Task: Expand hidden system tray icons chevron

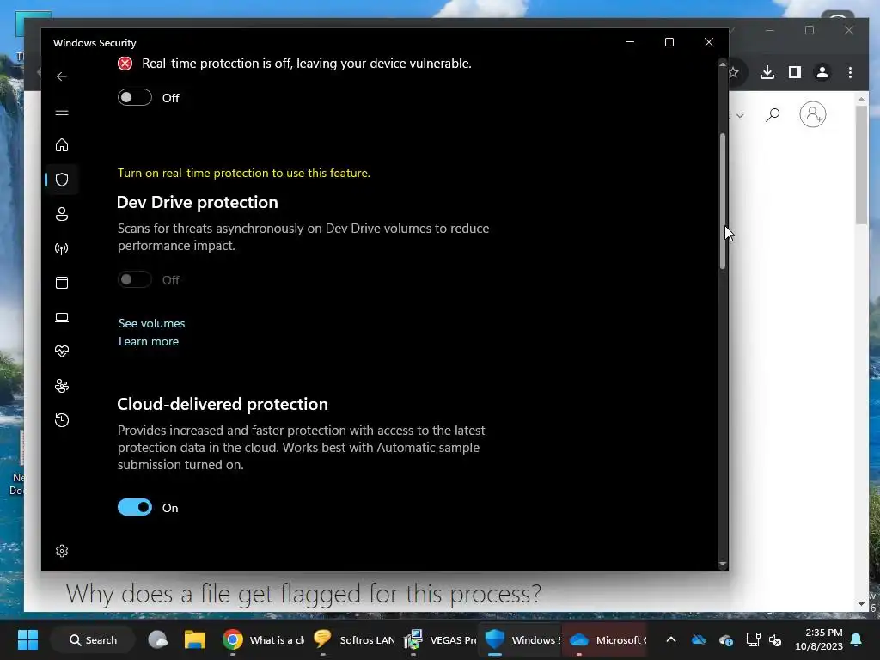Action: 671,639
